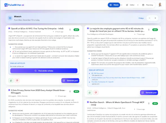Click unread dot beside QCon article title

coord(9,28)
